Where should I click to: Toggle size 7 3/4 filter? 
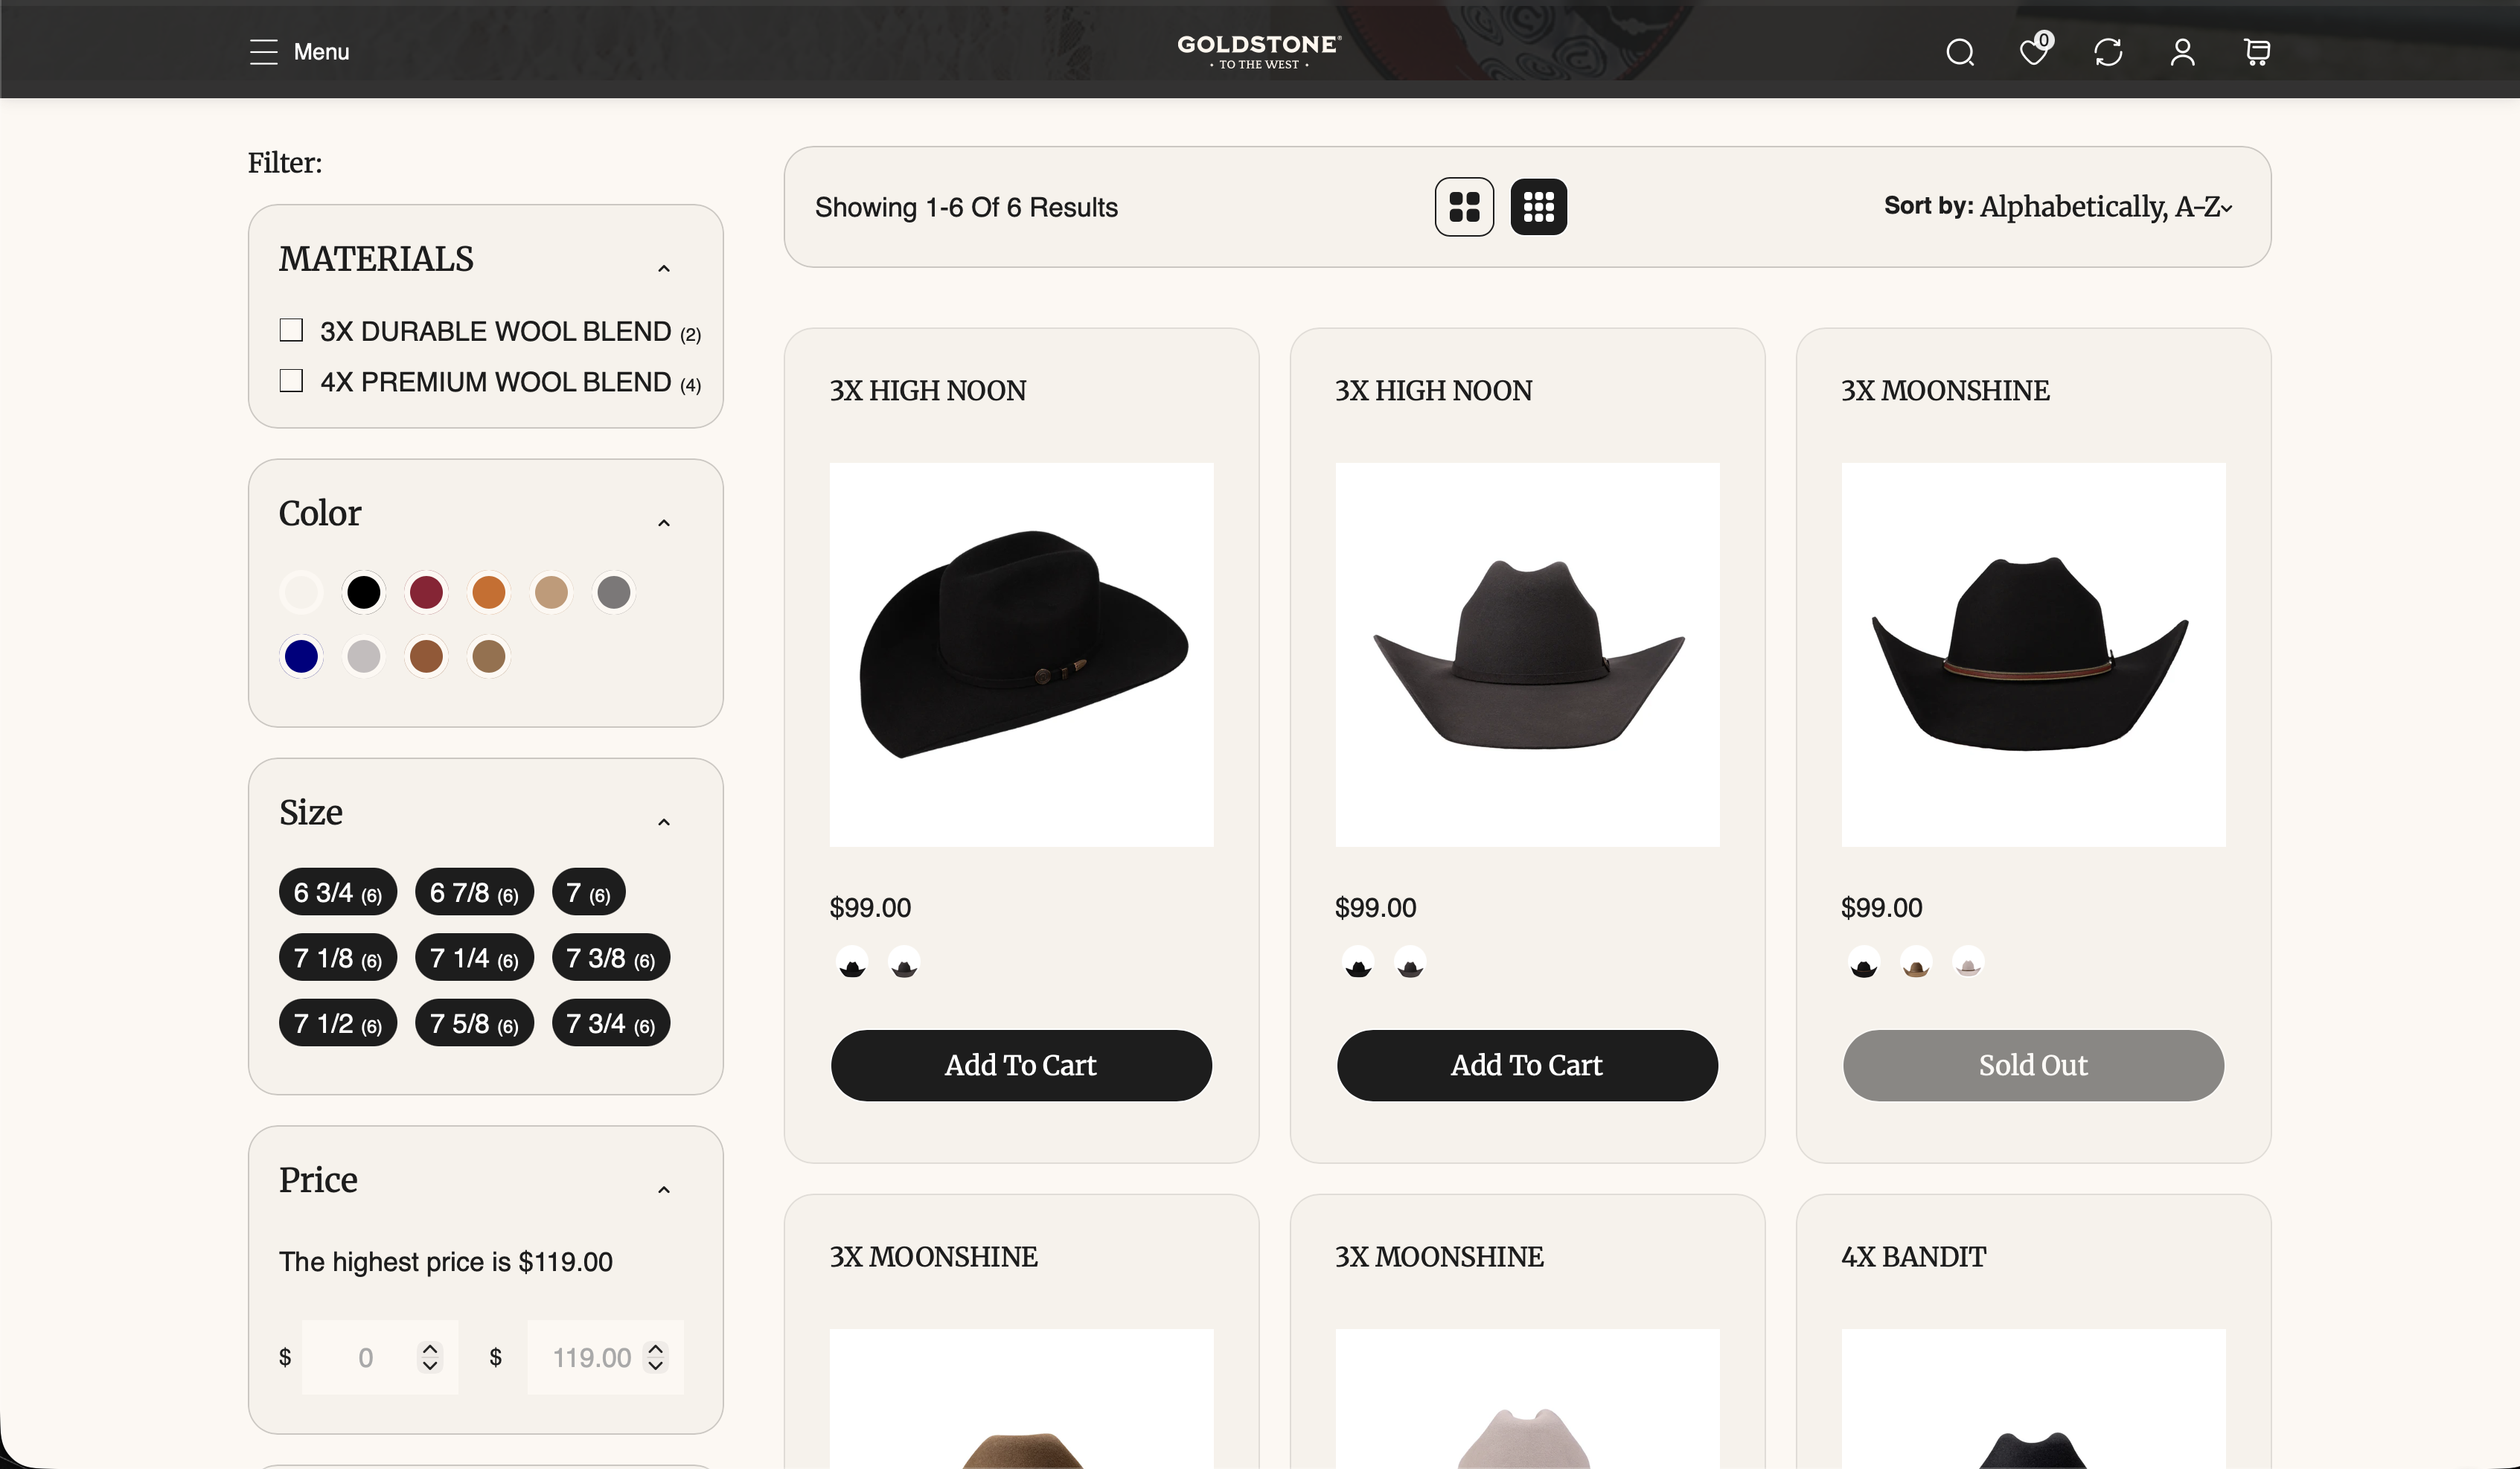[x=610, y=1023]
